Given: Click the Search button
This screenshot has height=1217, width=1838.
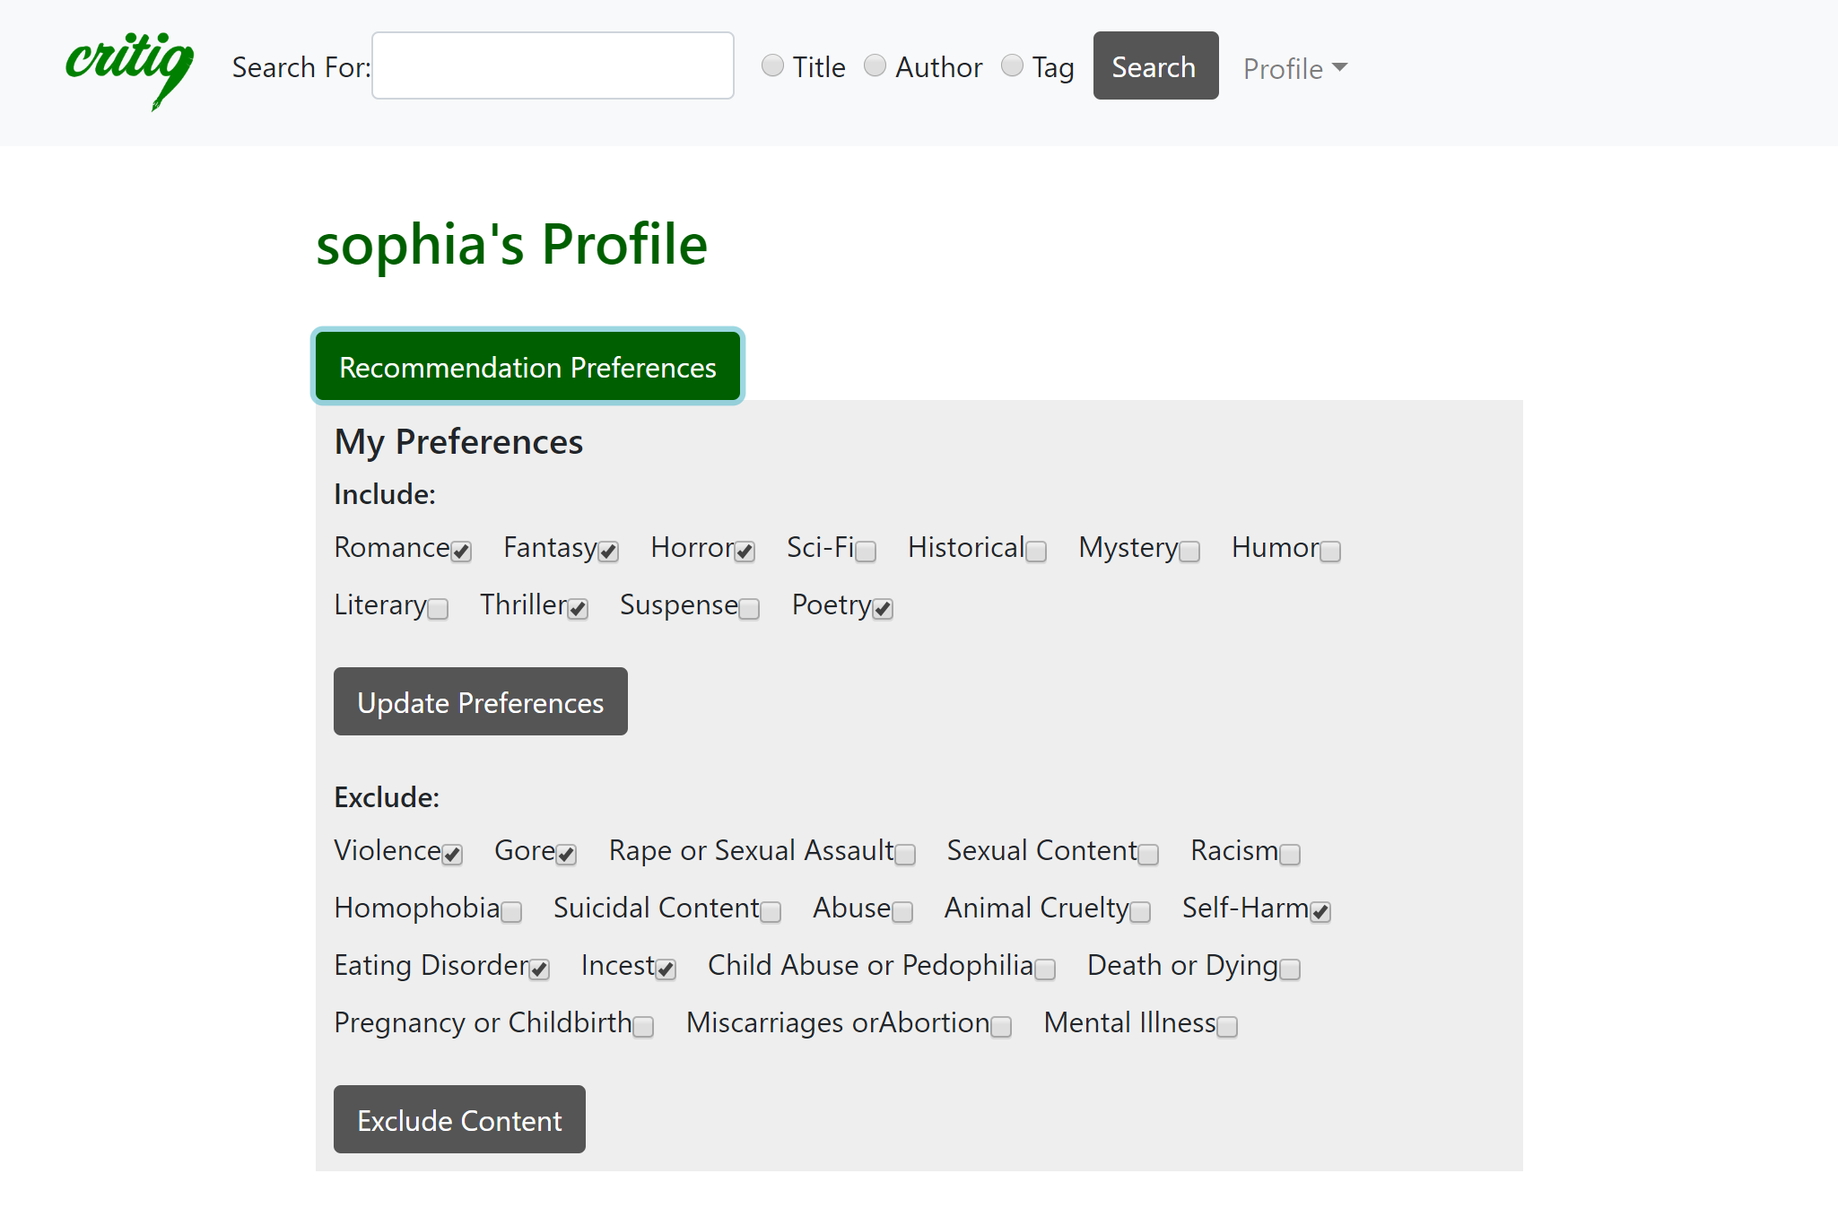Looking at the screenshot, I should [x=1154, y=65].
